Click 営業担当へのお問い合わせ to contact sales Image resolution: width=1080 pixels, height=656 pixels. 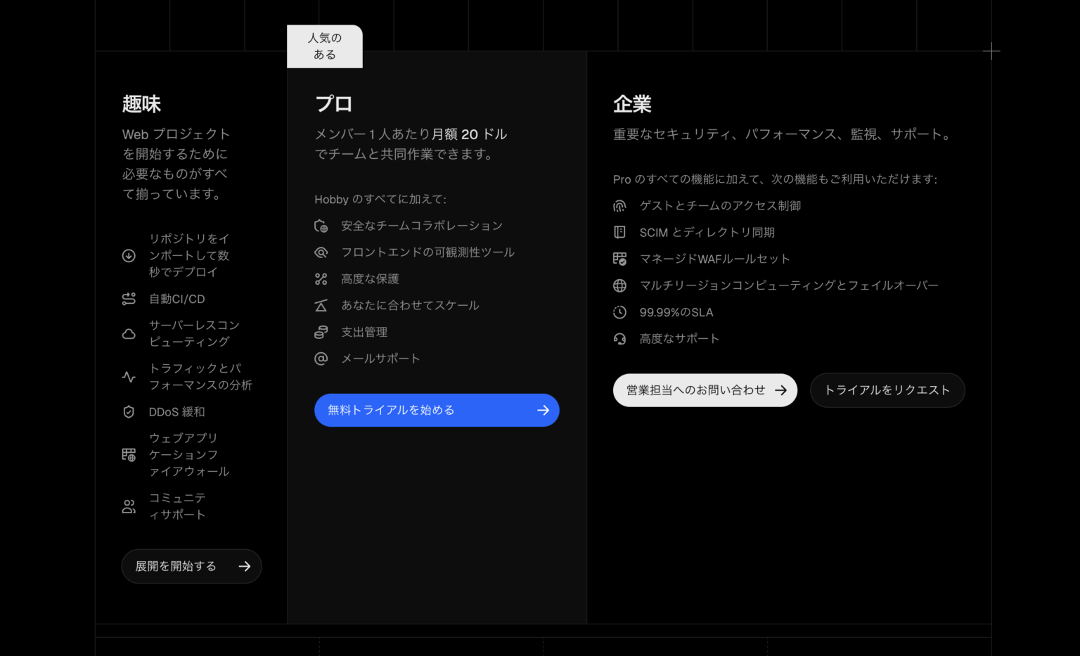coord(705,390)
